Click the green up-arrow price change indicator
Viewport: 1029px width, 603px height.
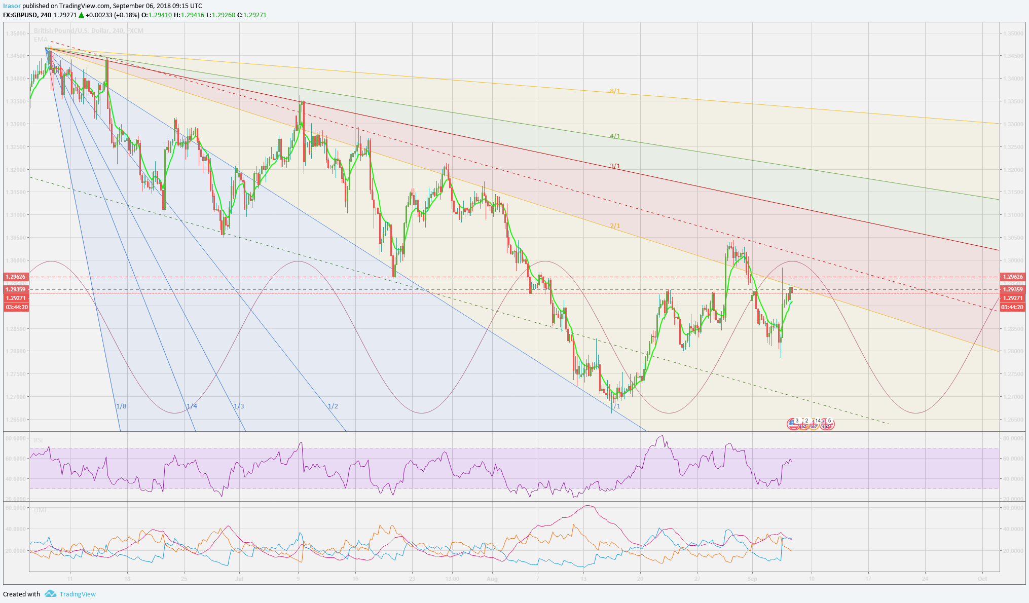point(81,15)
